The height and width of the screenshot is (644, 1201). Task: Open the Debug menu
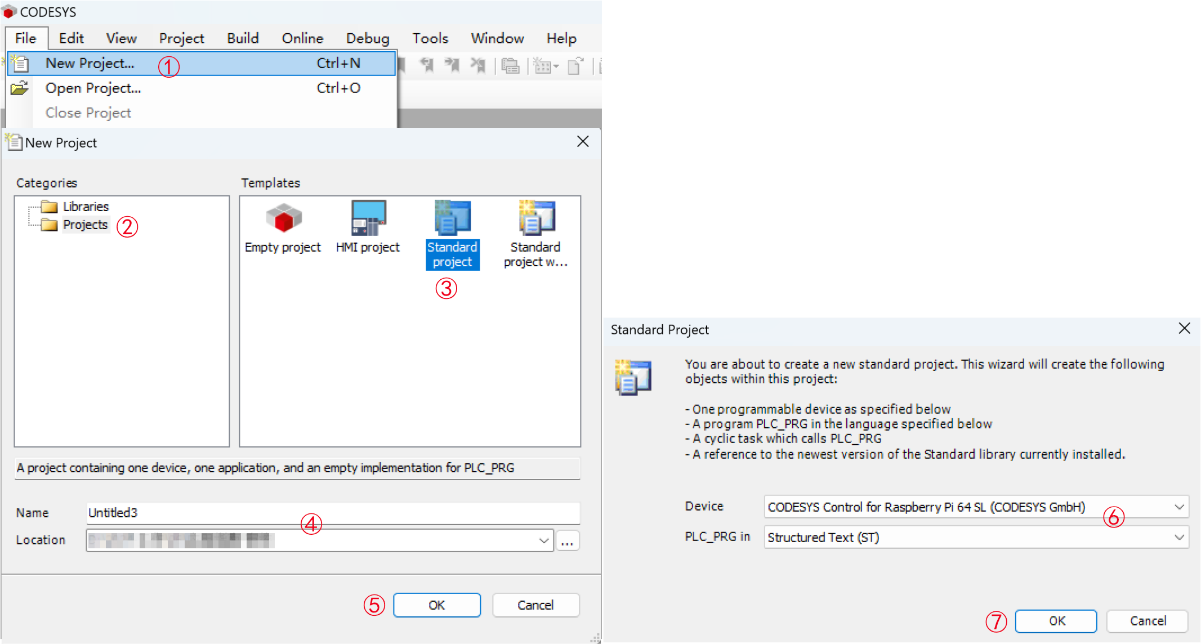(368, 38)
